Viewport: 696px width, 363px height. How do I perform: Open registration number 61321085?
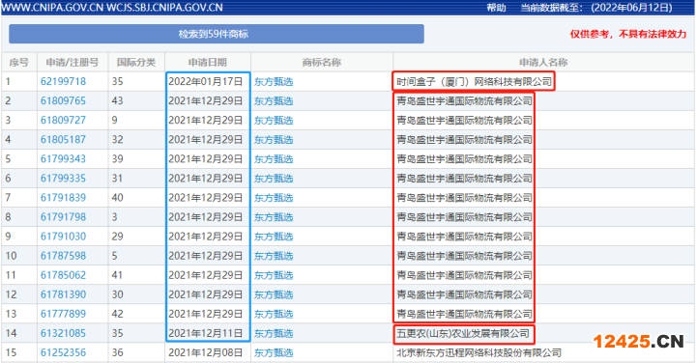click(63, 333)
